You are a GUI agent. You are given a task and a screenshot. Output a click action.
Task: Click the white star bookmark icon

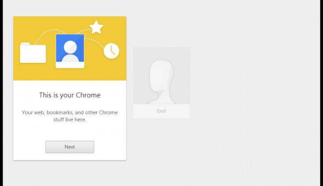coord(96,27)
